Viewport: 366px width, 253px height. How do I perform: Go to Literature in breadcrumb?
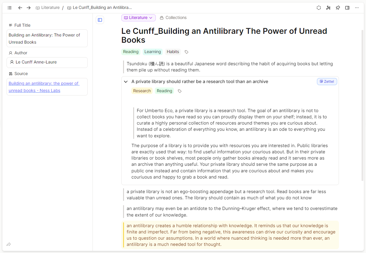pos(48,8)
